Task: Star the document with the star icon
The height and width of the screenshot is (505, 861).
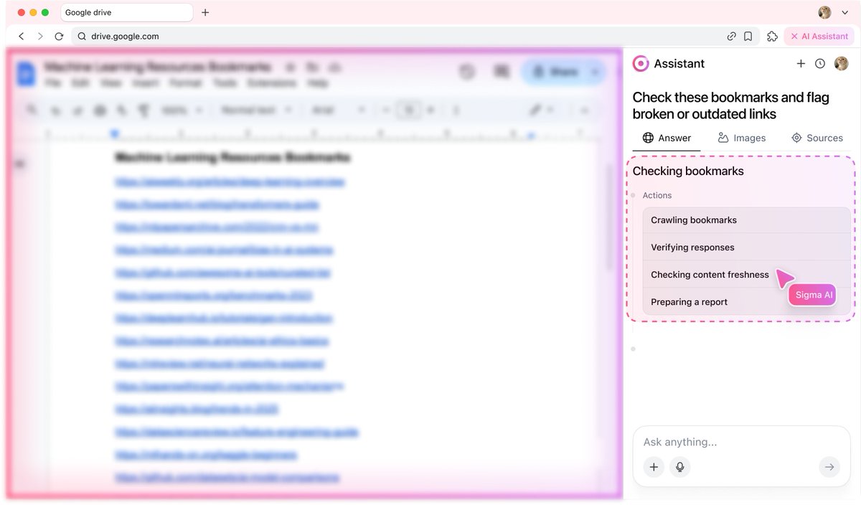Action: [291, 67]
